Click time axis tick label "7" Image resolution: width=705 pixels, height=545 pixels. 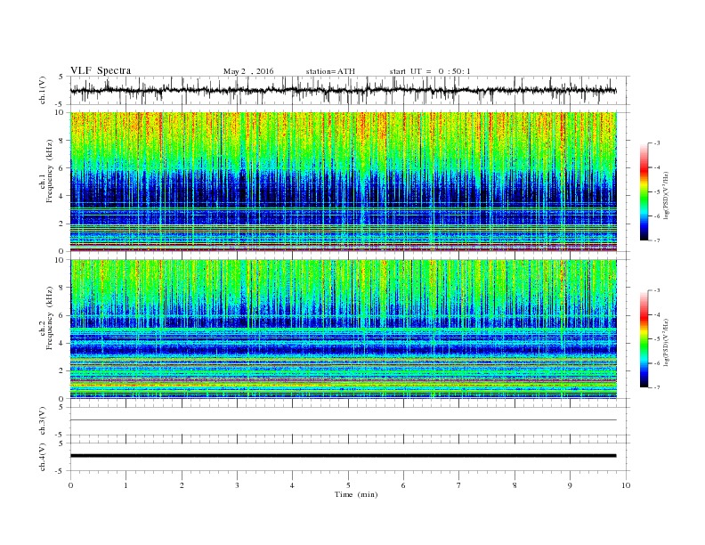point(459,485)
